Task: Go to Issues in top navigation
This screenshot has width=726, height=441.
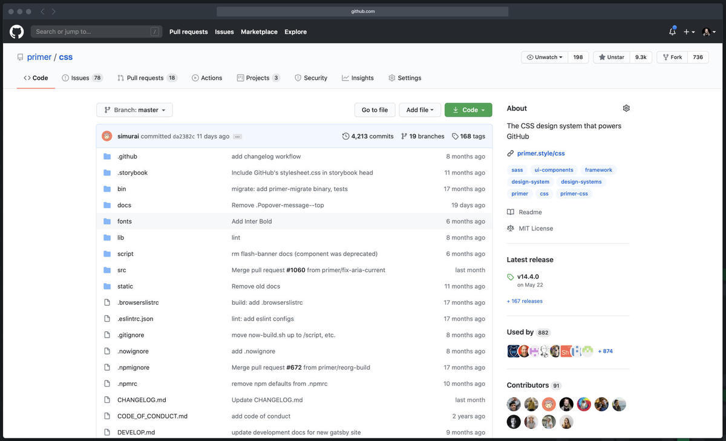Action: point(224,32)
